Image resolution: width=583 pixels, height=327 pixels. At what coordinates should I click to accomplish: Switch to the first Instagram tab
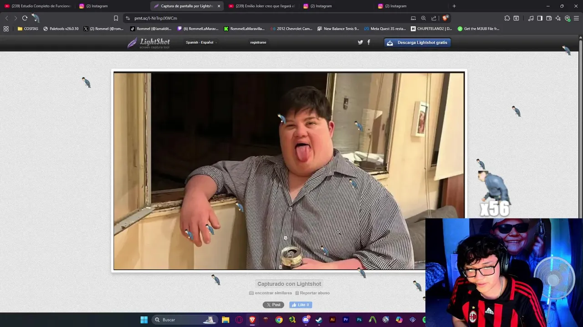113,6
